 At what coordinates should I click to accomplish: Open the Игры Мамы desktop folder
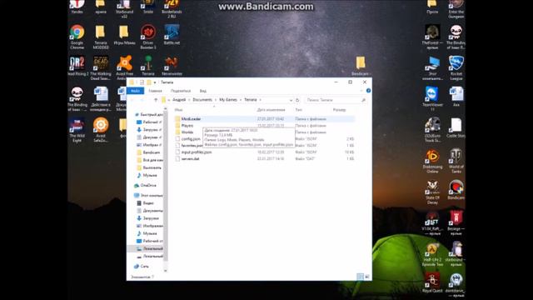tap(124, 35)
